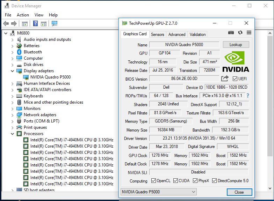
Task: Select the Graphics Card tab
Action: tap(135, 34)
